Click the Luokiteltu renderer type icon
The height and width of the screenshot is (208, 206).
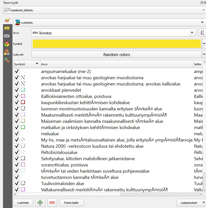coord(17,22)
